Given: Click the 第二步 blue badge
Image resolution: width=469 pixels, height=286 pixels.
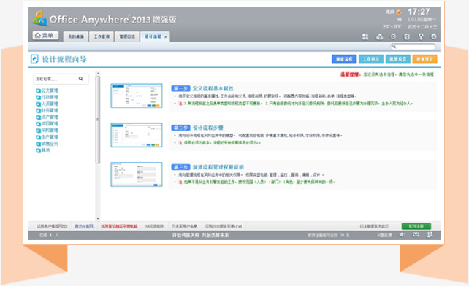Looking at the screenshot, I should pos(180,128).
